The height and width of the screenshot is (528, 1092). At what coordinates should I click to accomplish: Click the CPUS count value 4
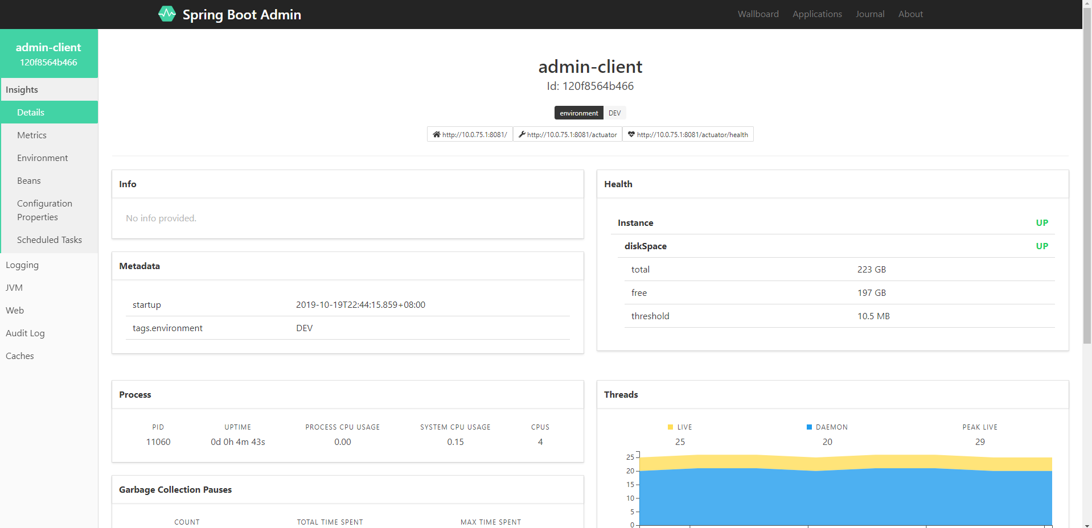pyautogui.click(x=540, y=442)
